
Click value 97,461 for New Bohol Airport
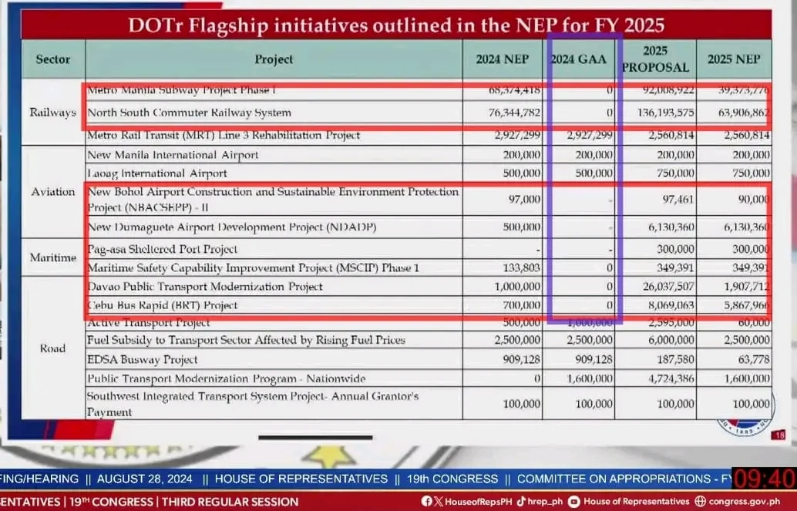(678, 200)
